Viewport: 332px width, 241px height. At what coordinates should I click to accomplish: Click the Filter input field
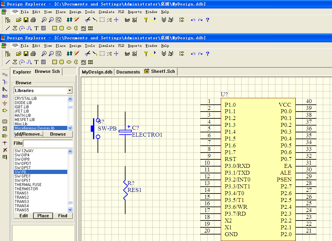[48, 143]
